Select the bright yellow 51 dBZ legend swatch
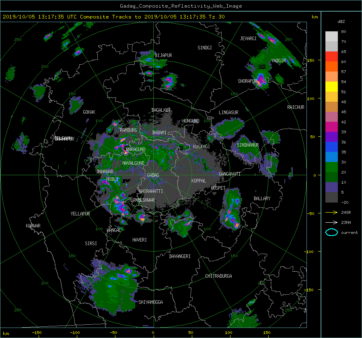362x338 pixels. (x=331, y=86)
